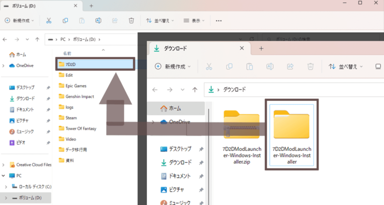Click the Paste icon in the Volume D window toolbar

tap(82, 20)
